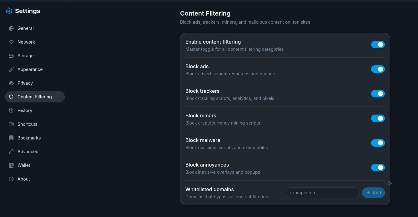This screenshot has height=217, width=418.
Task: Click the wifi icon for Network
Action: 11,42
